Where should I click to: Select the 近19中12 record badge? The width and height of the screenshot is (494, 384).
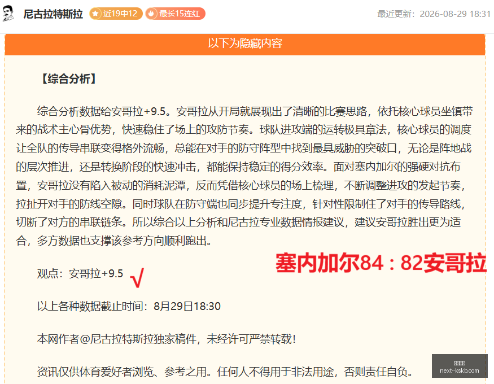[116, 14]
